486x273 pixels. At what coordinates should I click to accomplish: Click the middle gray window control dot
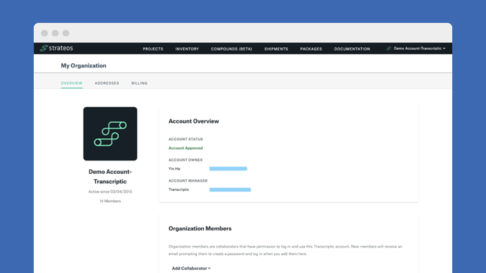pyautogui.click(x=55, y=33)
